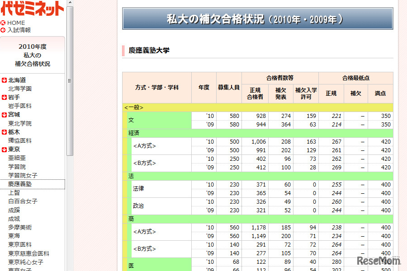Open 獨協医科 under 栃木
The image size is (407, 271).
coord(20,141)
